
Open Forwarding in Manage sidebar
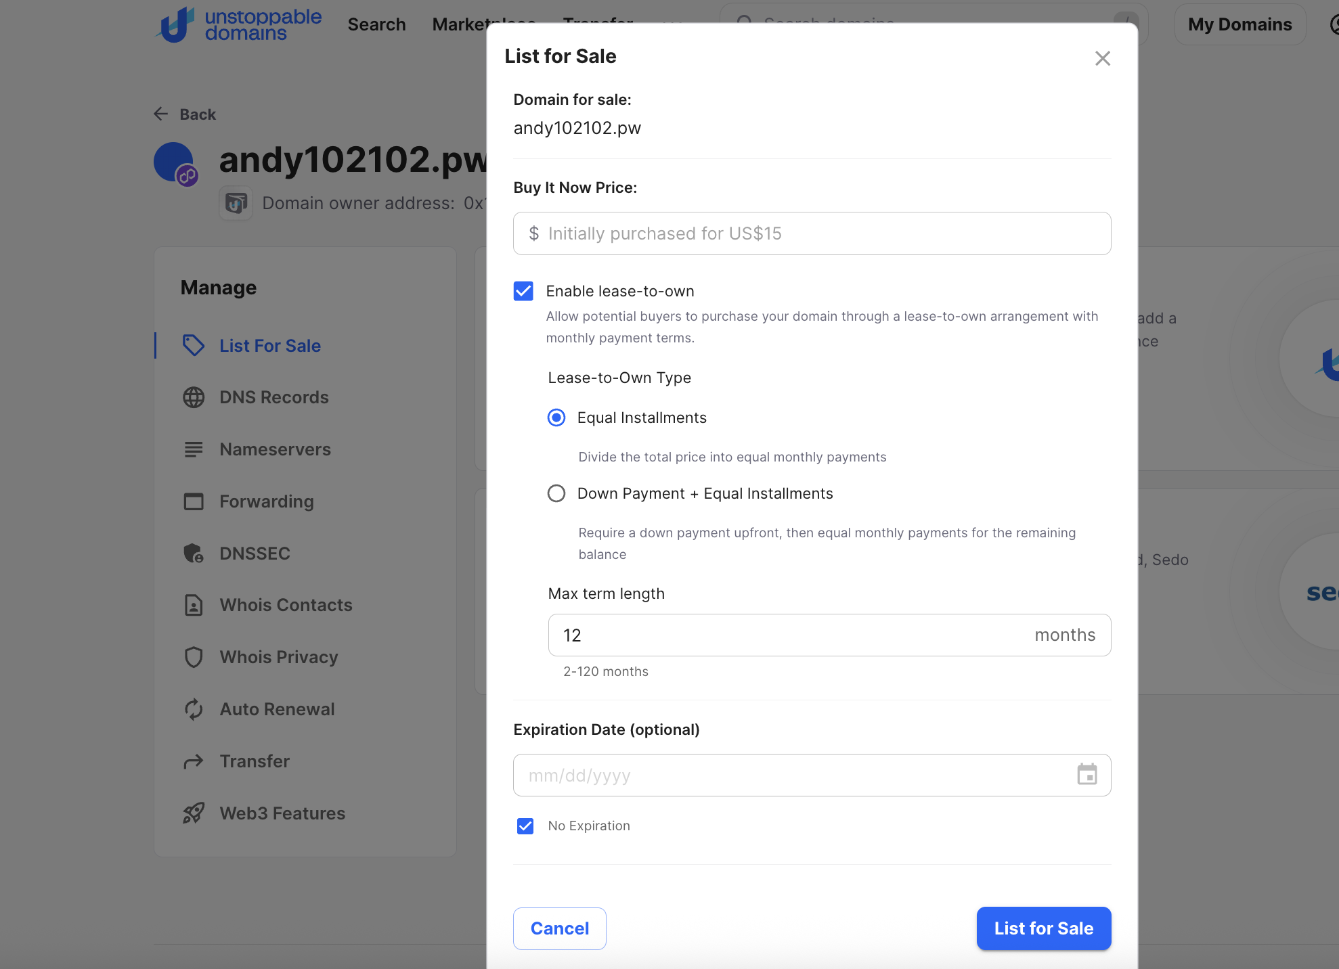pos(266,501)
